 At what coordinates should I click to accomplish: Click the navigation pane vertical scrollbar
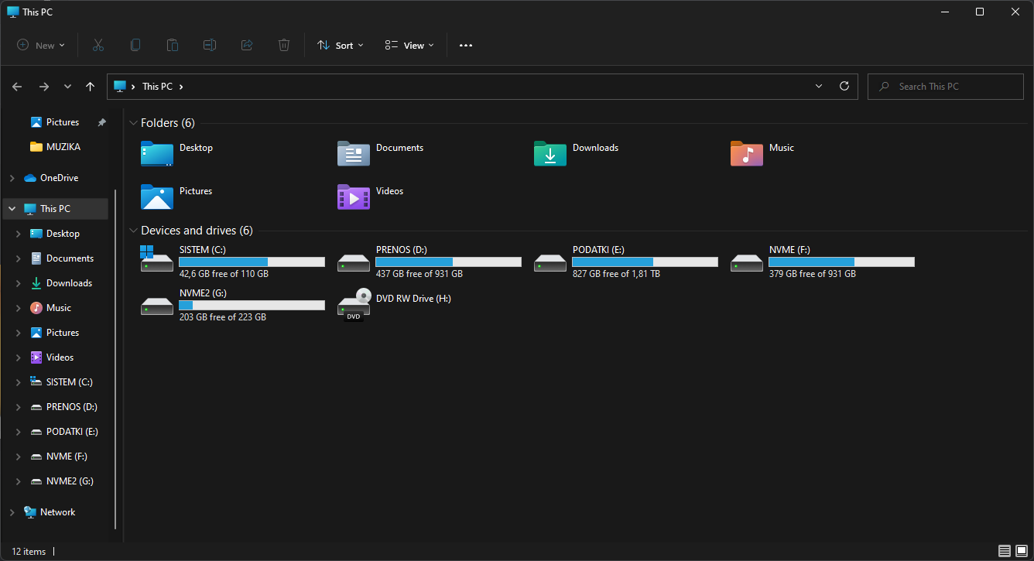pyautogui.click(x=116, y=360)
